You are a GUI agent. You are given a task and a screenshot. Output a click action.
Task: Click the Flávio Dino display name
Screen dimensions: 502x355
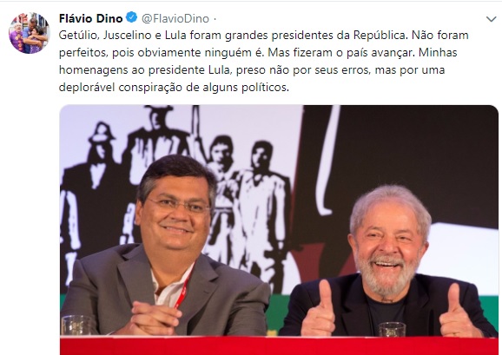(x=90, y=18)
